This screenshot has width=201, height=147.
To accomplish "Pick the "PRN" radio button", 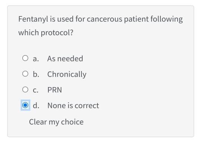I will point(25,89).
